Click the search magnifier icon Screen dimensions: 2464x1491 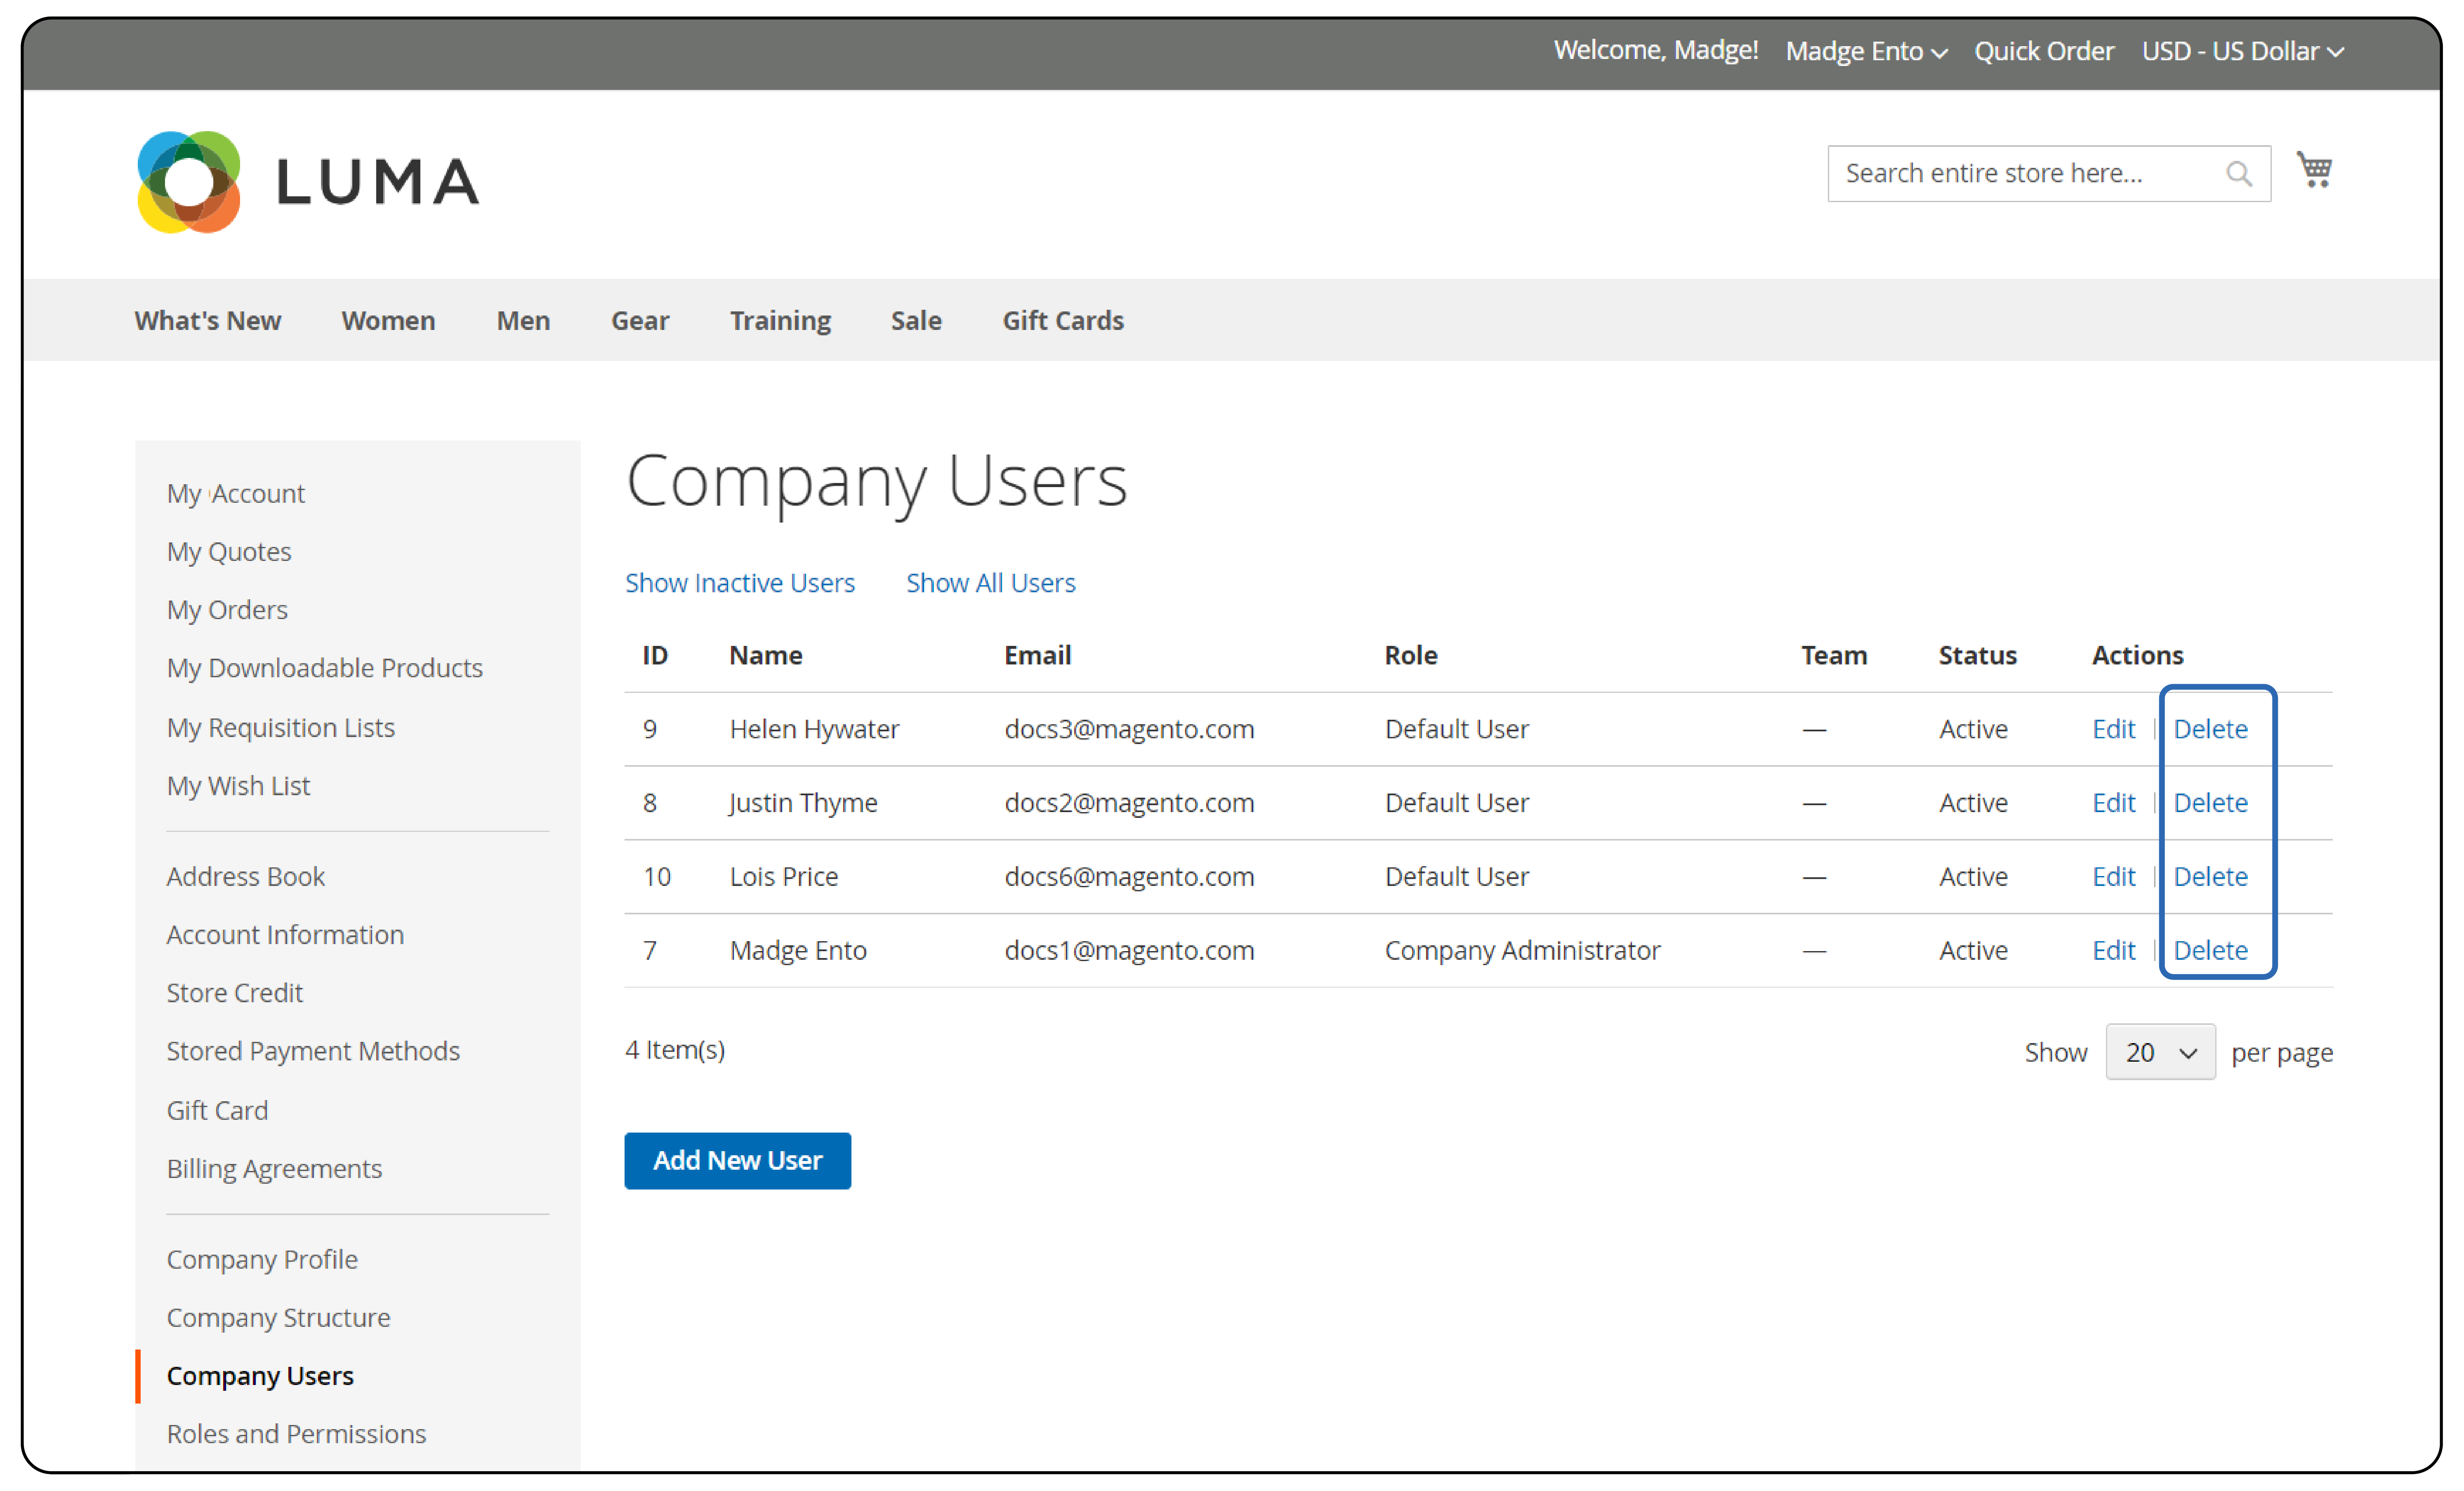point(2239,174)
